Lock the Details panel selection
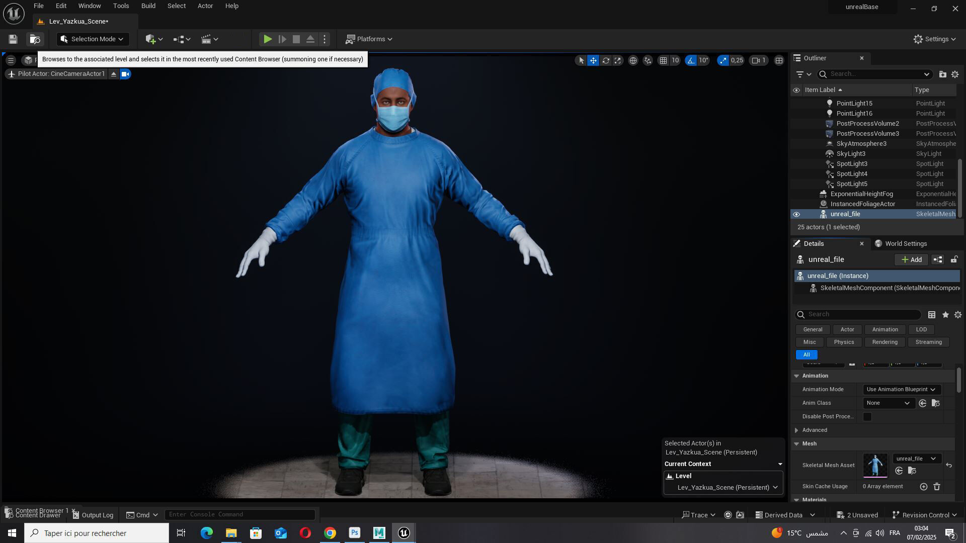This screenshot has width=966, height=543. pyautogui.click(x=954, y=260)
